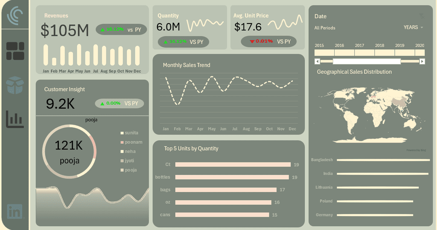The height and width of the screenshot is (230, 437).
Task: Toggle the jyoti legend entry
Action: (127, 161)
